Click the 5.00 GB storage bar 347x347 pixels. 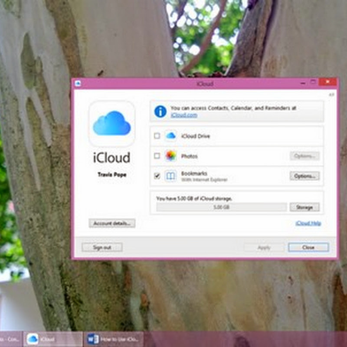click(222, 207)
